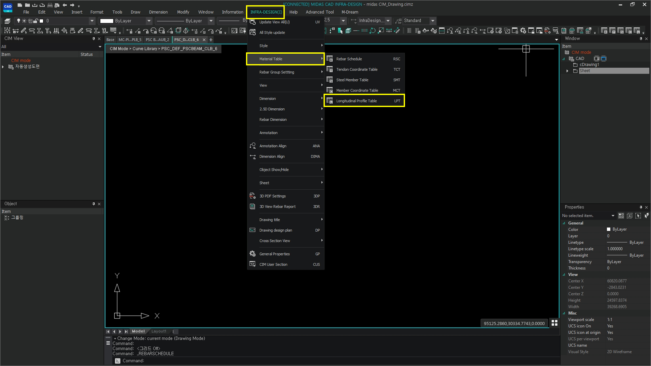Screen dimensions: 651x366
Task: Click PICKADD toggle icon in Properties panel
Action: (629, 216)
